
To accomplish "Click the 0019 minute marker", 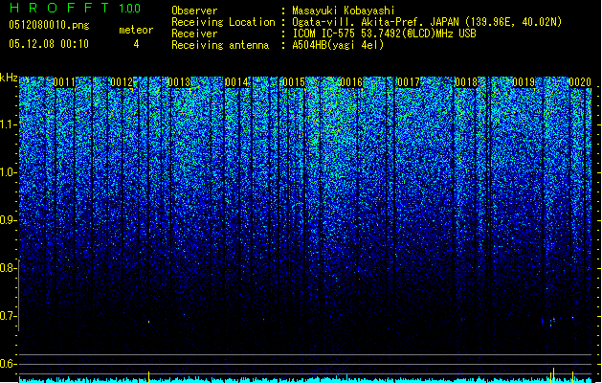I will (x=524, y=82).
